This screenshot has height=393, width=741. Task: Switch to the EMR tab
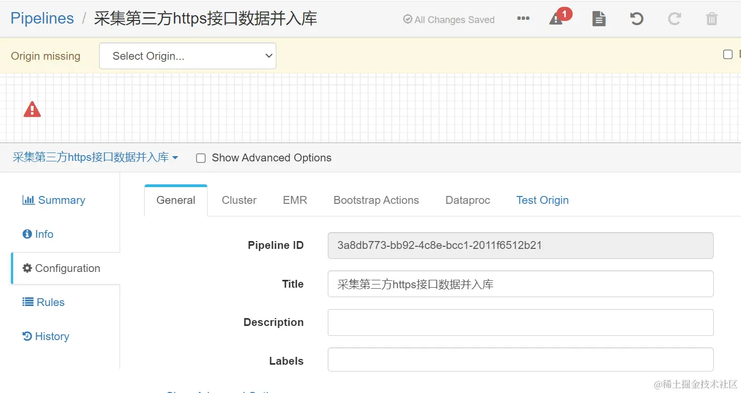295,200
